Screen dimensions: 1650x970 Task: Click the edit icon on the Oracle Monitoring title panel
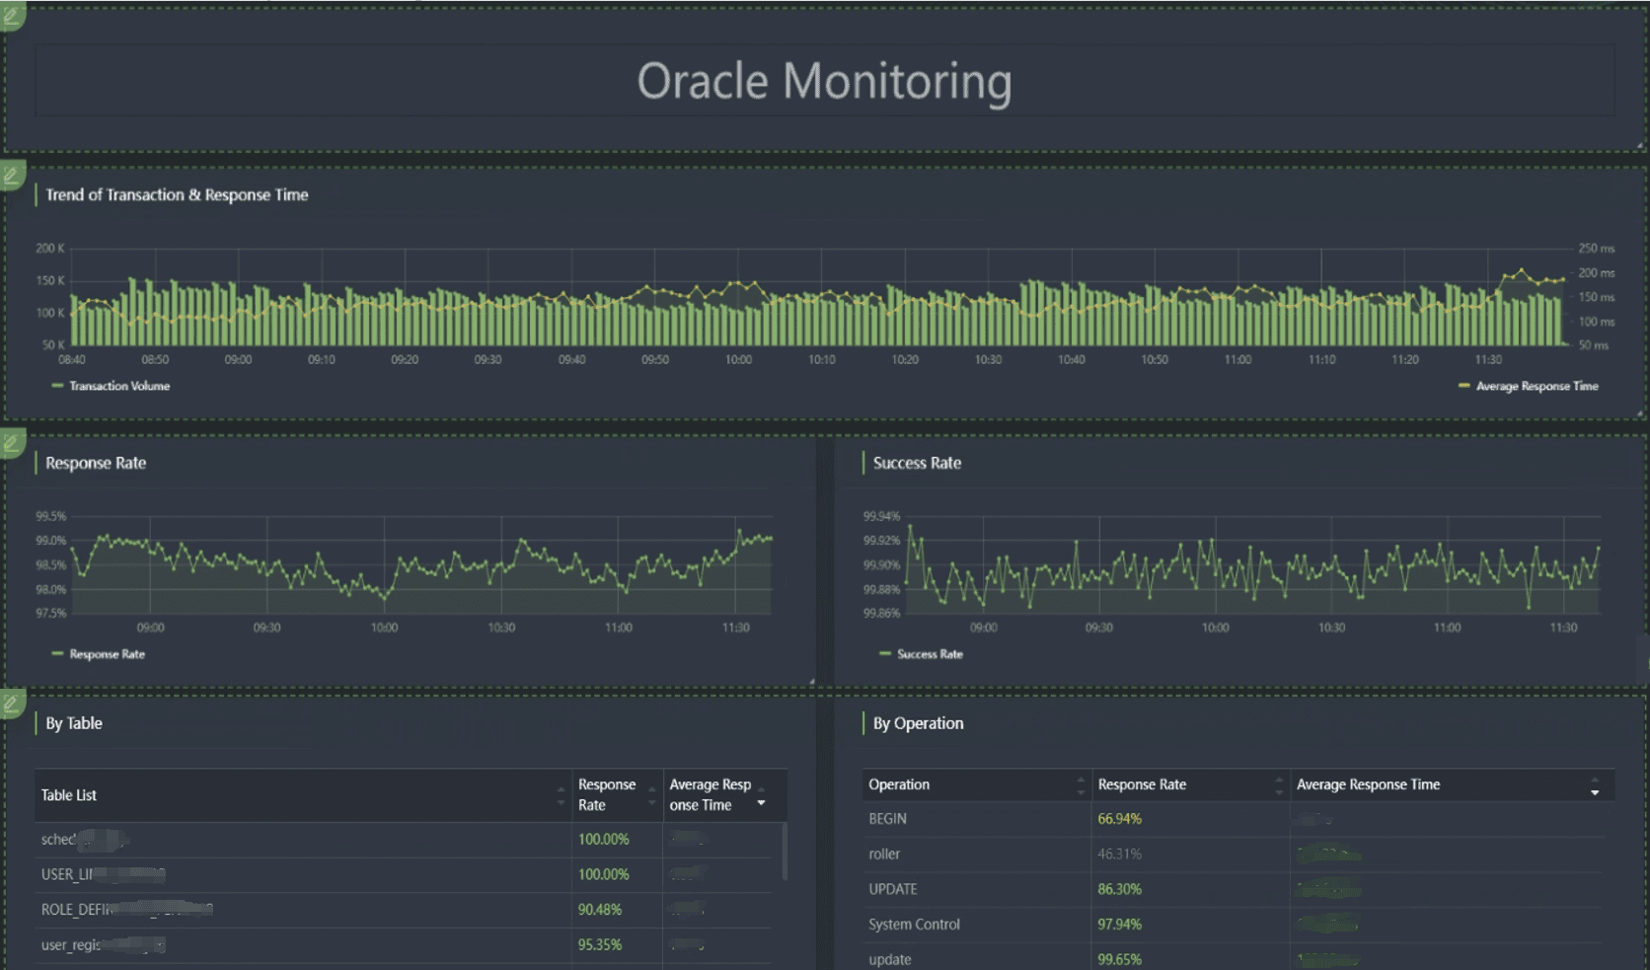[11, 16]
